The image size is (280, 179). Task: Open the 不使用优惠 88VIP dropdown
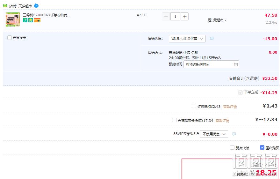214,134
